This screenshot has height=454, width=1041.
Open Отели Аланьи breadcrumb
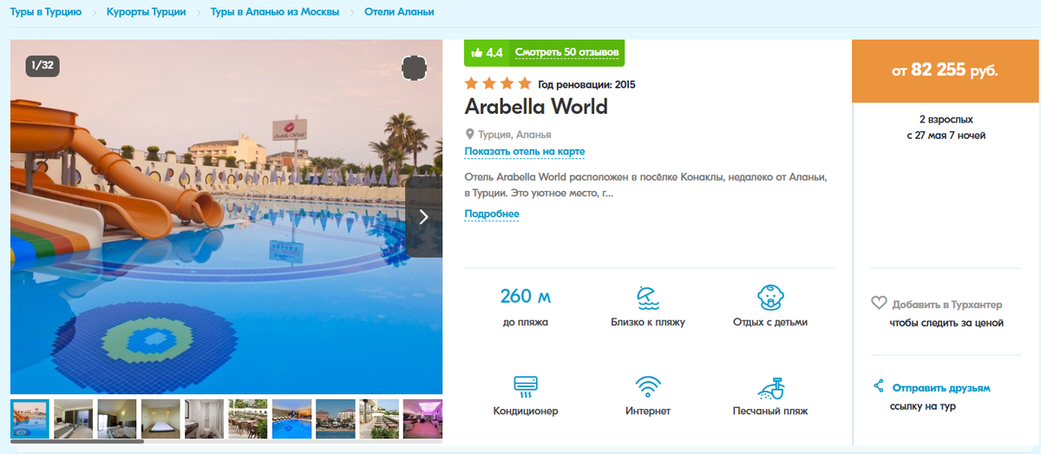click(x=400, y=12)
